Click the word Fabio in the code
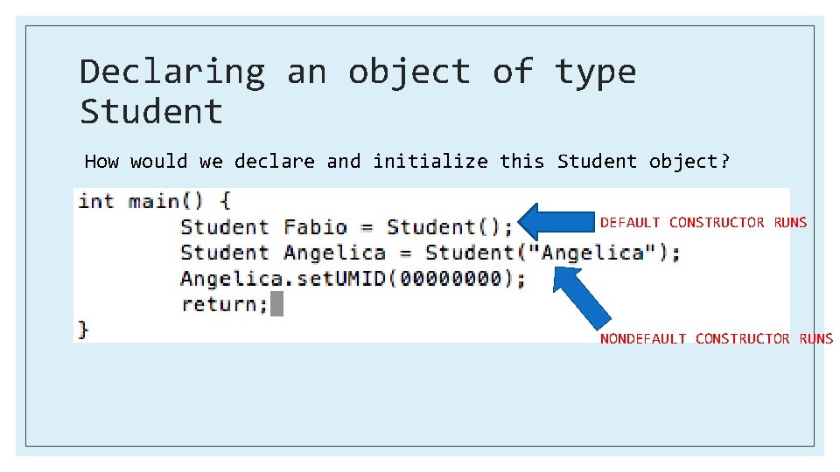Screen dimensions: 840x472 (315, 227)
